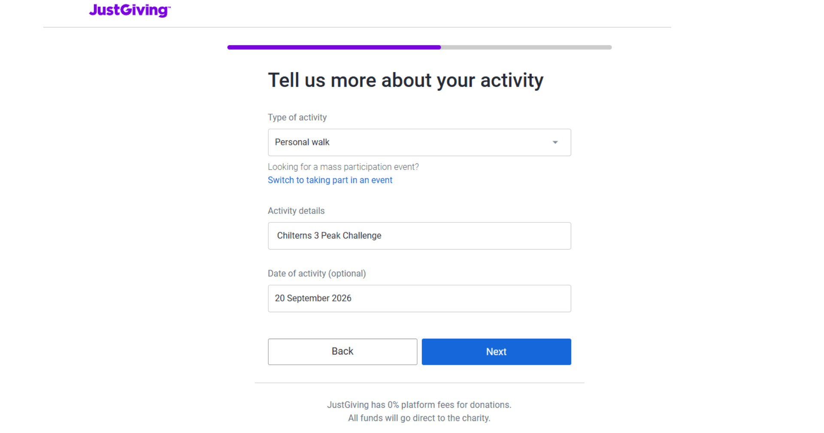Click the separator line above the footer
The width and height of the screenshot is (824, 433).
[x=419, y=383]
